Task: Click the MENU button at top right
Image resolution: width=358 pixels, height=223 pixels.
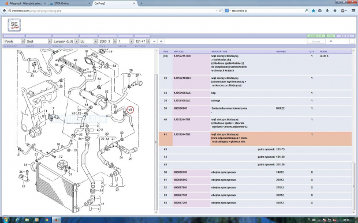Action: coord(345,36)
